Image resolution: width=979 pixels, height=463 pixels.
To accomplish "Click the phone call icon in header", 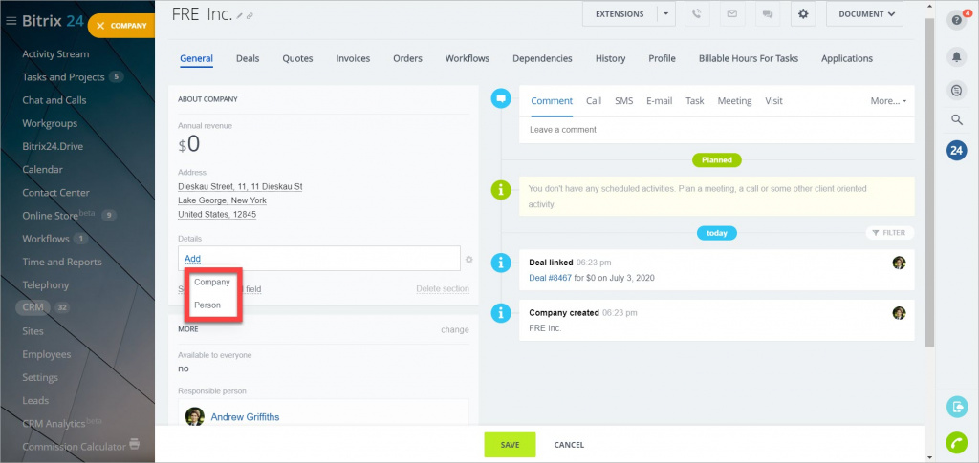I will (x=697, y=13).
